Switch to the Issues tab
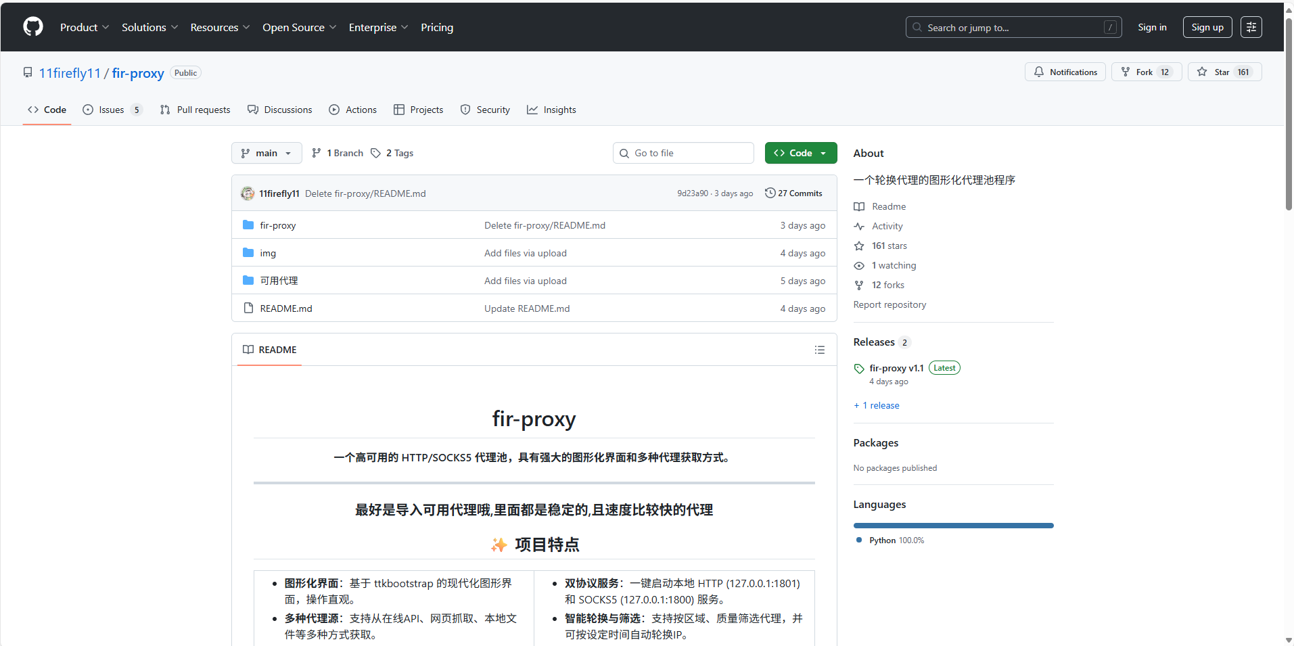The image size is (1294, 646). [112, 110]
